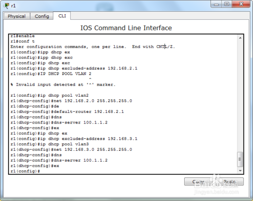The image size is (253, 201).
Task: Click the Copy button
Action: click(x=198, y=182)
